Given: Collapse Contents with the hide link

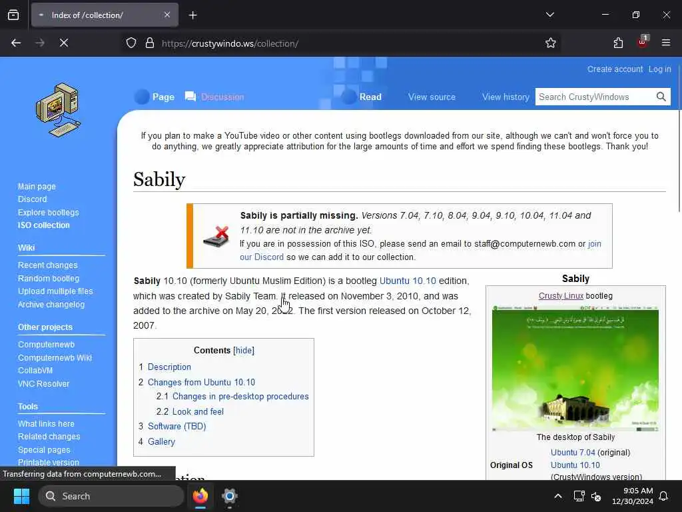Looking at the screenshot, I should tap(244, 351).
